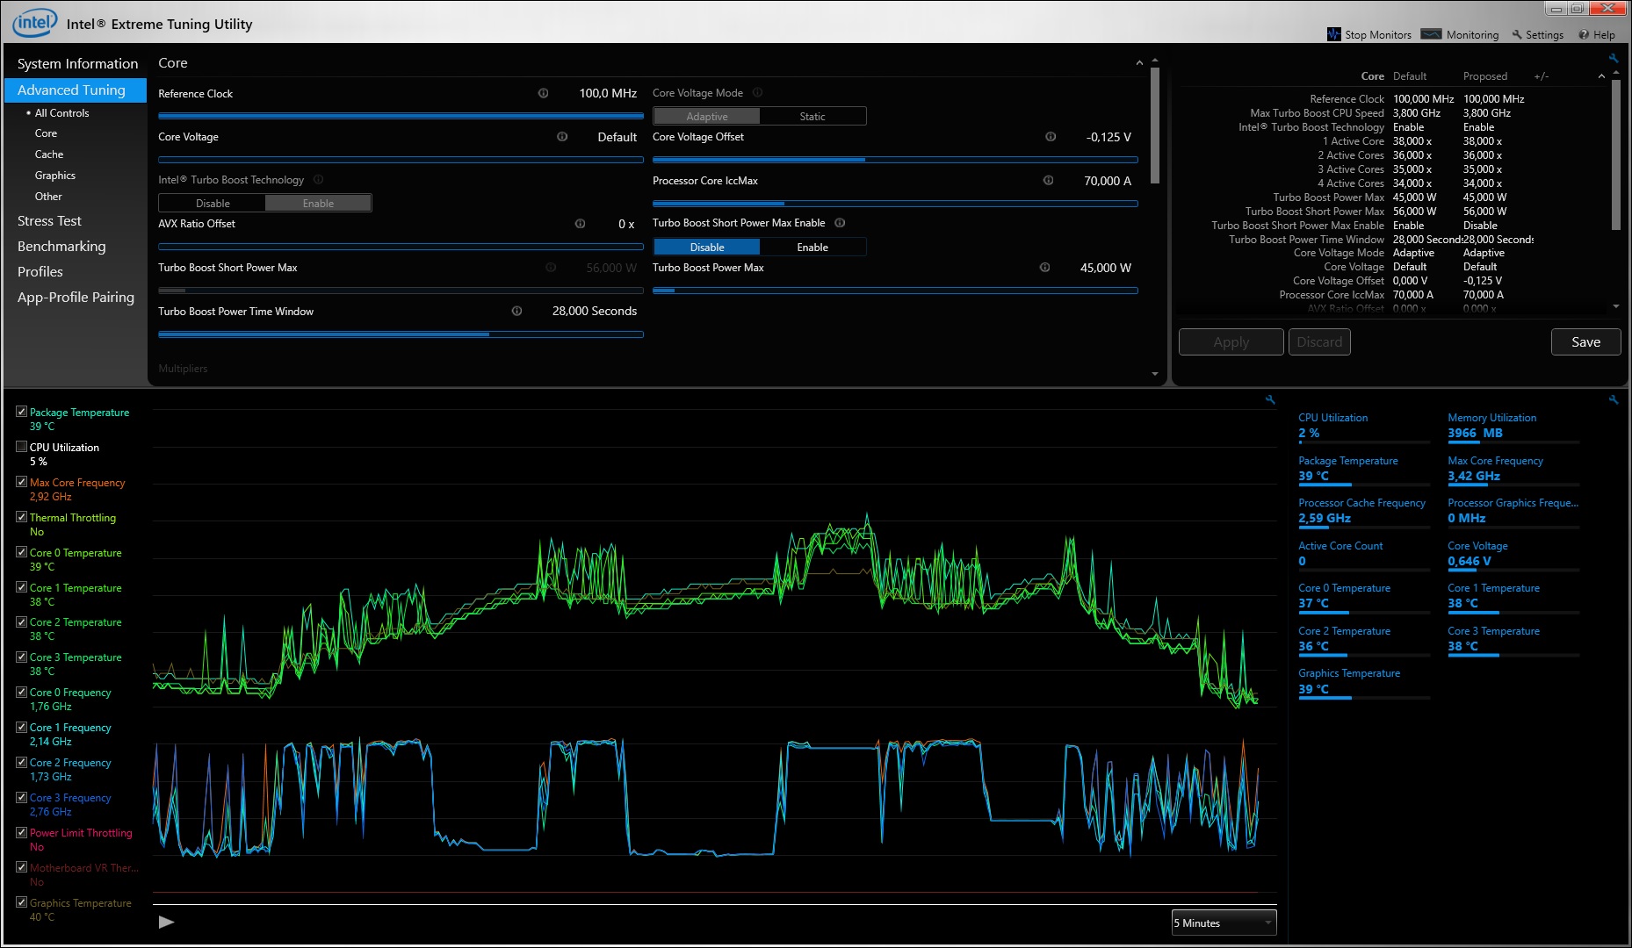This screenshot has height=948, width=1632.
Task: Open Benchmarking section
Action: tap(61, 247)
